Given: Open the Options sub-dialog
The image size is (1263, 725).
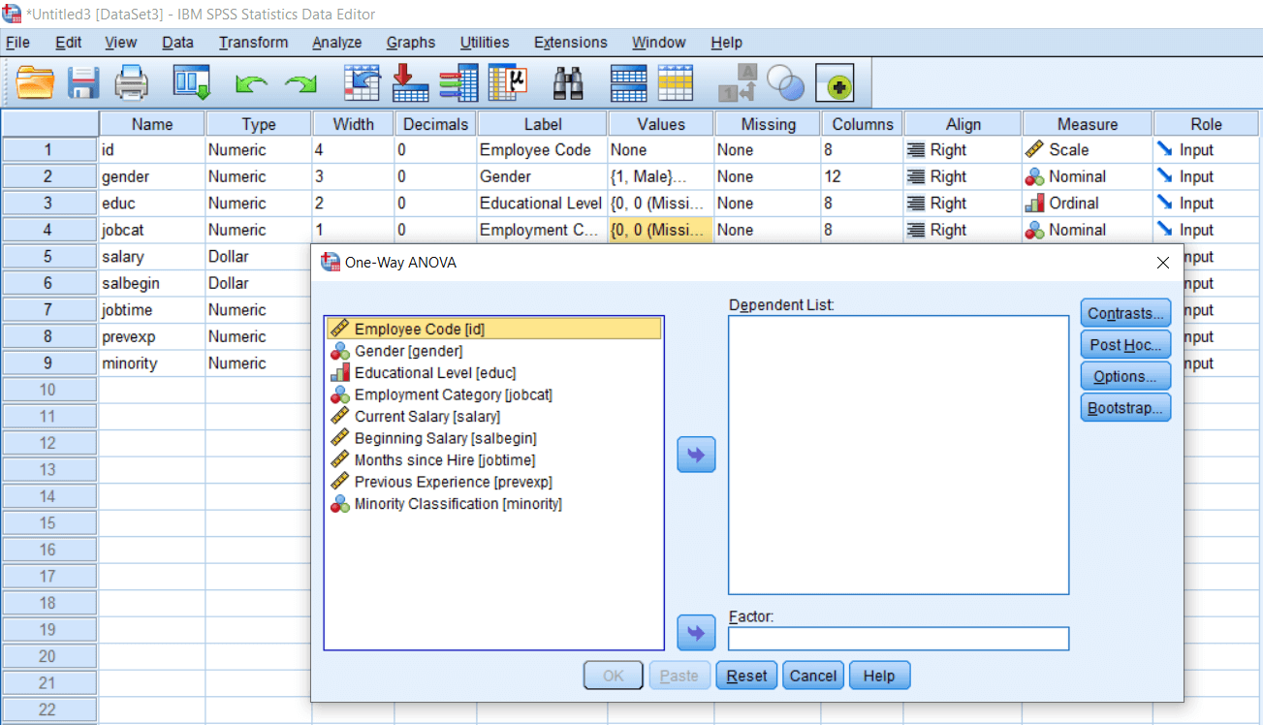Looking at the screenshot, I should click(1125, 376).
